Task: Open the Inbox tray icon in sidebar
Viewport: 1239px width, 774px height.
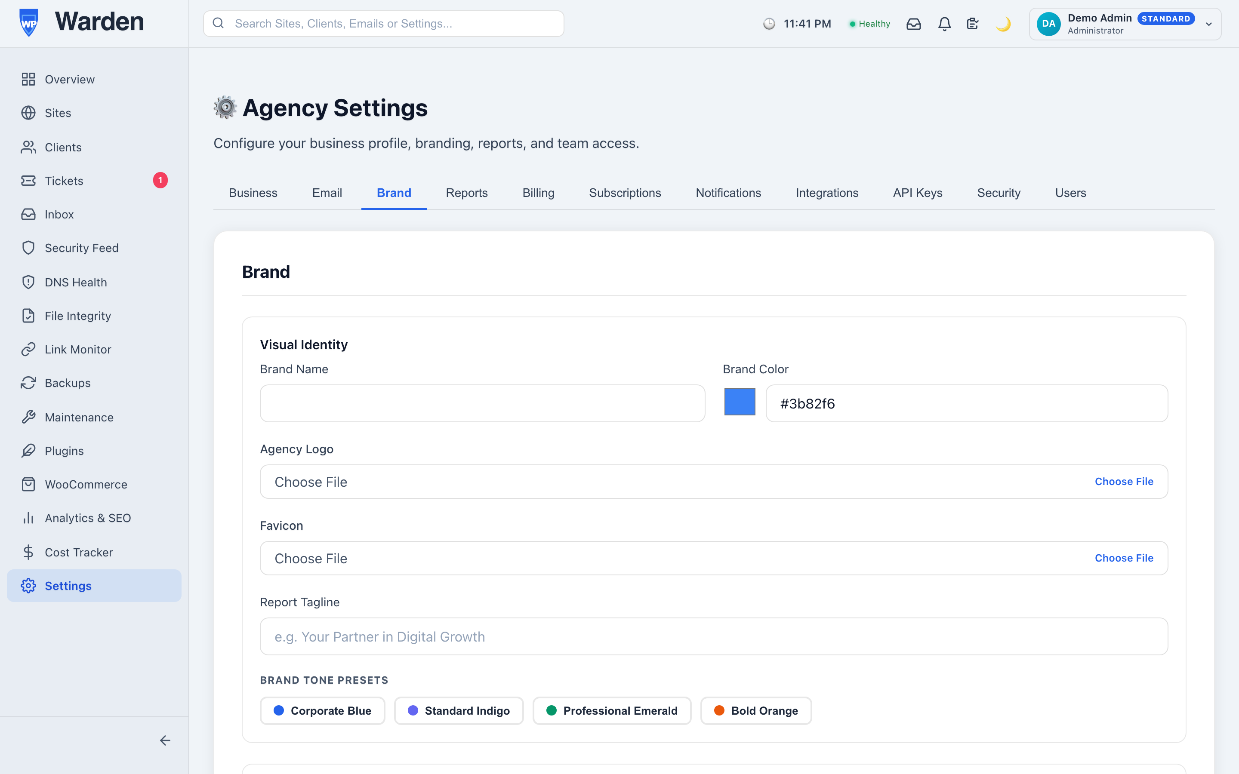Action: (x=28, y=214)
